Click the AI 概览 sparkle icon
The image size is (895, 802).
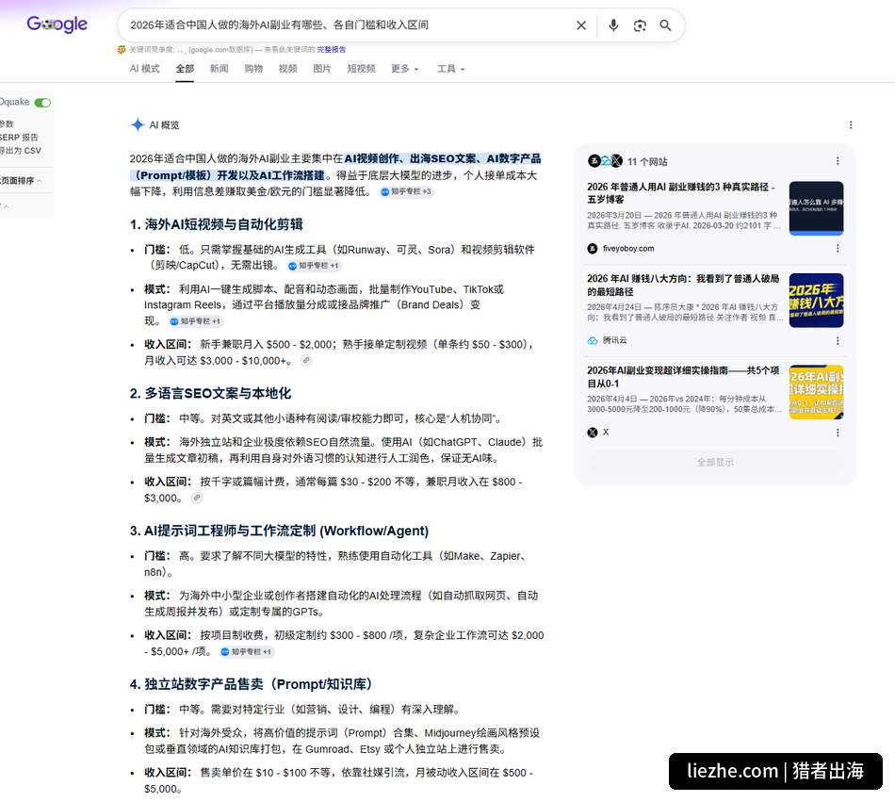(x=138, y=124)
